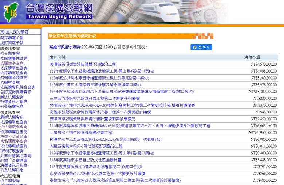Open 旗津海岸防護策略與環境改善計畫規劃案後續擴充 case

pyautogui.click(x=92, y=119)
